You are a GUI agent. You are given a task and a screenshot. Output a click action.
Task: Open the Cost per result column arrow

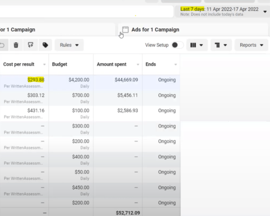[x=44, y=64]
